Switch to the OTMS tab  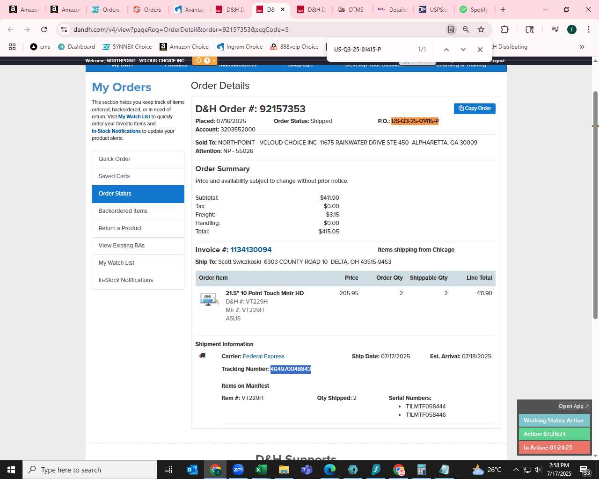point(351,9)
